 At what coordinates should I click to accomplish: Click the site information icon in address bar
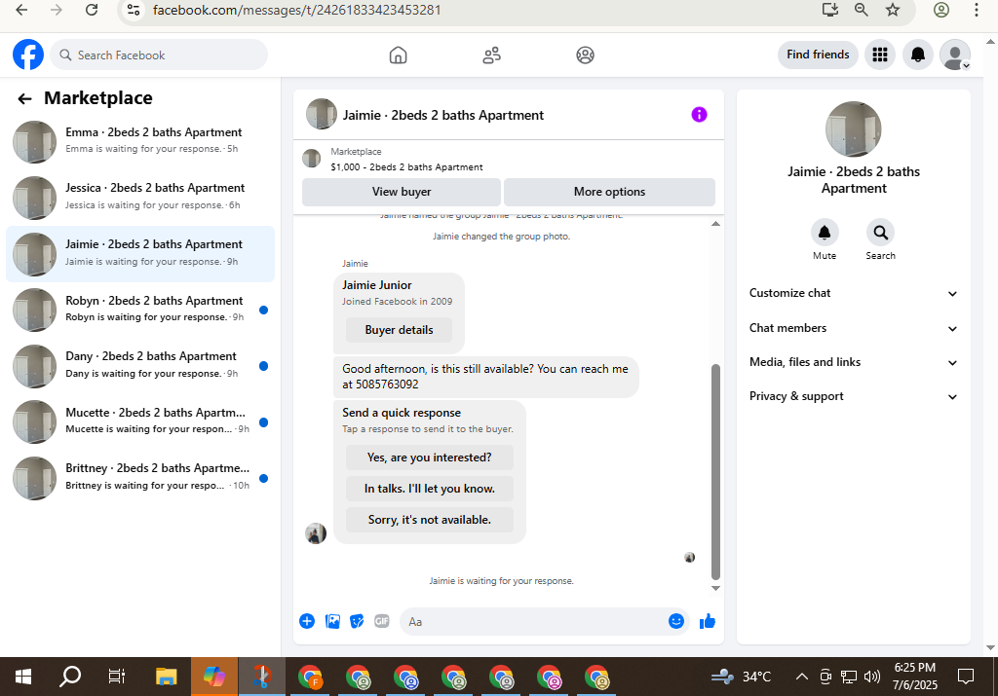pyautogui.click(x=134, y=10)
